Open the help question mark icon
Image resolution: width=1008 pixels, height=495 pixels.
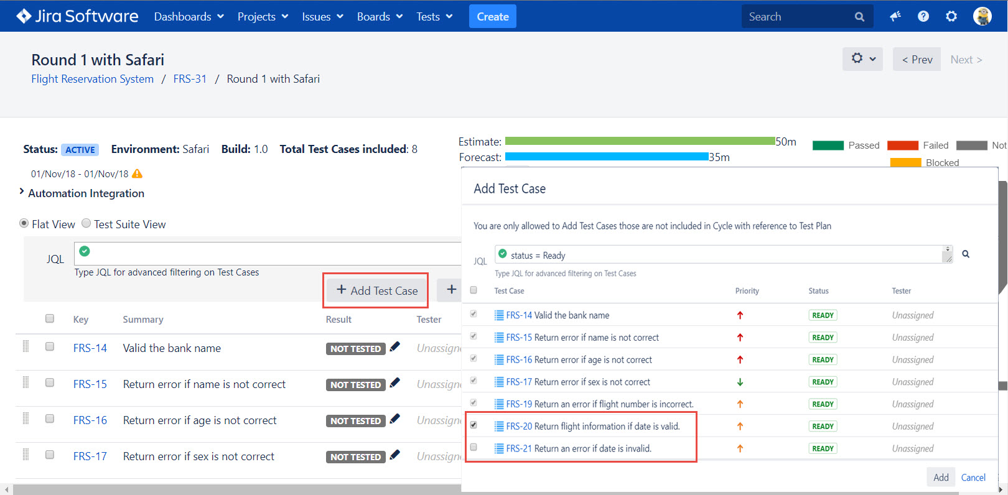coord(923,17)
